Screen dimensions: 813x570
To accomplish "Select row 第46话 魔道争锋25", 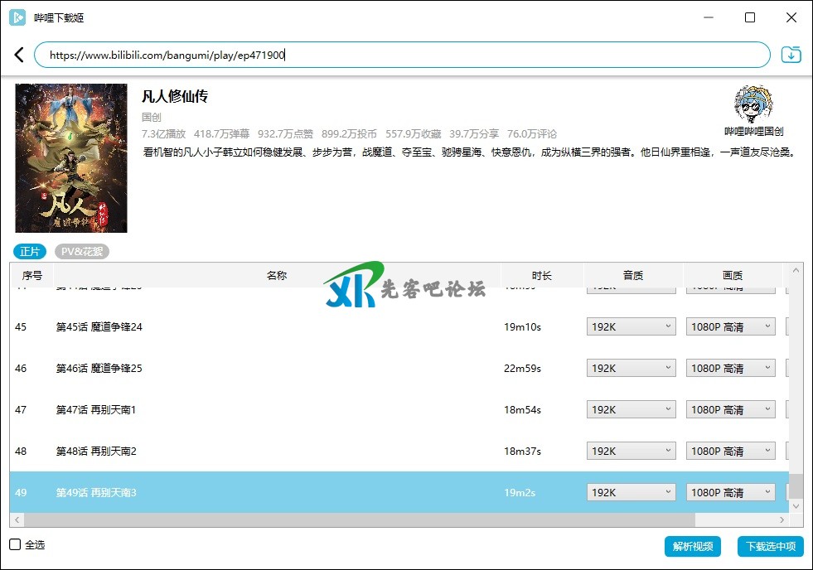I will click(249, 369).
